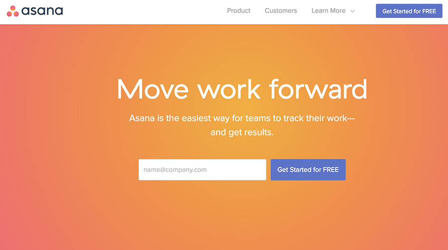
Task: Click the word Move in headline
Action: coord(153,89)
